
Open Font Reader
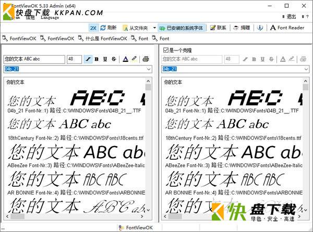[287, 28]
